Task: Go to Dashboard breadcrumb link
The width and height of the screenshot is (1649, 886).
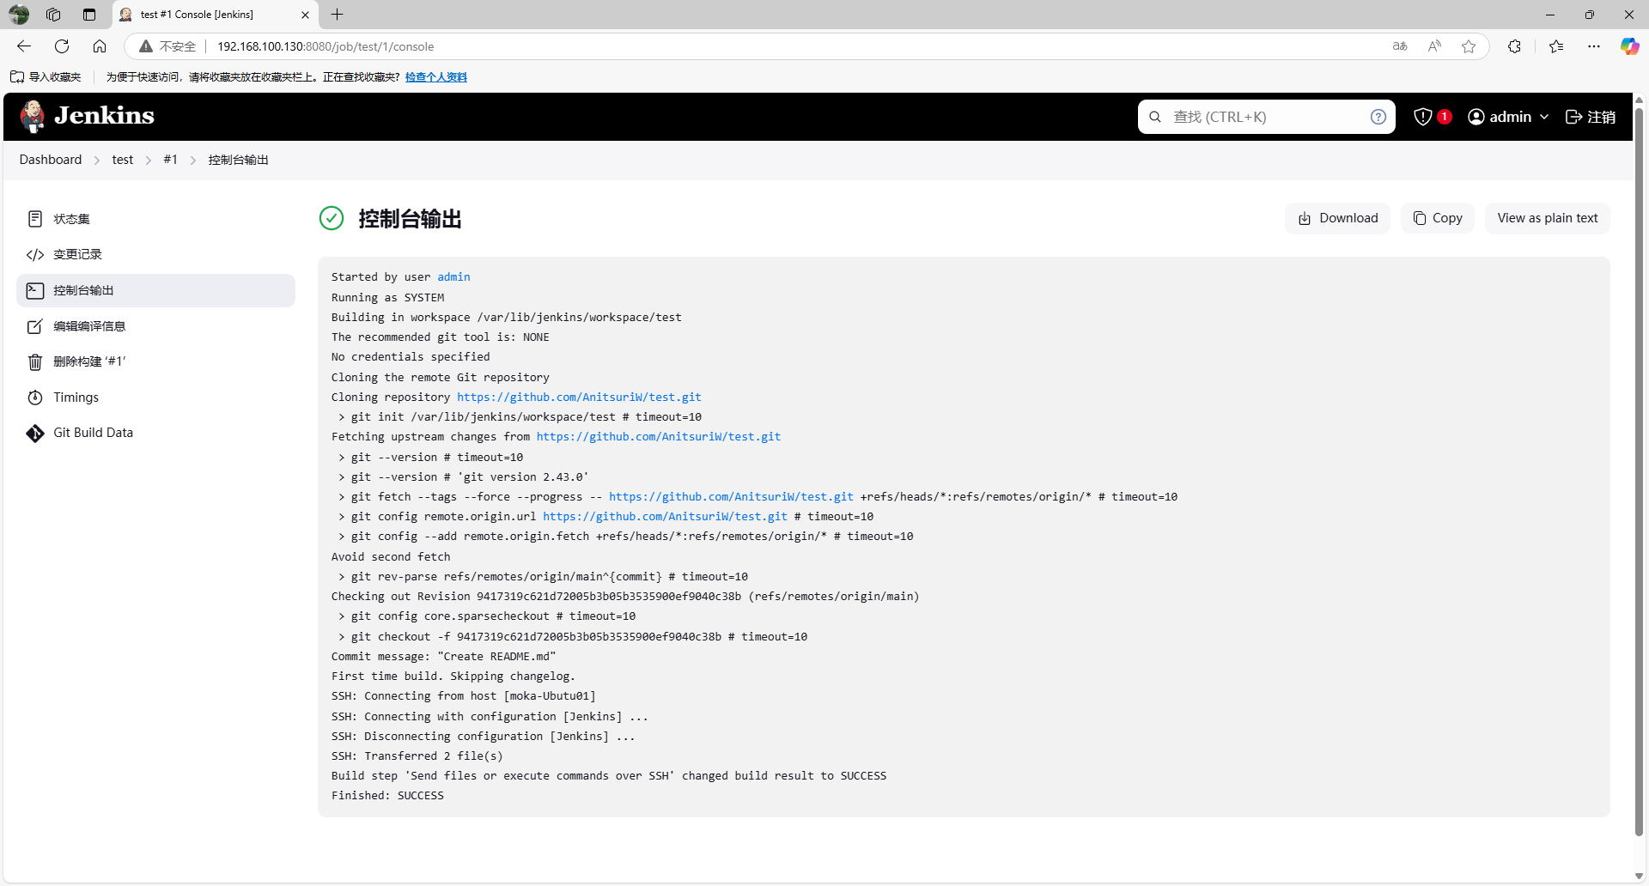Action: pyautogui.click(x=51, y=160)
